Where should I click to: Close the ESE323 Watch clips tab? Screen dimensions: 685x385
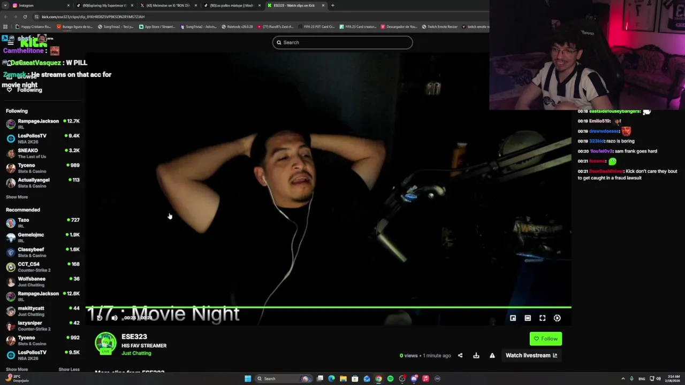323,5
